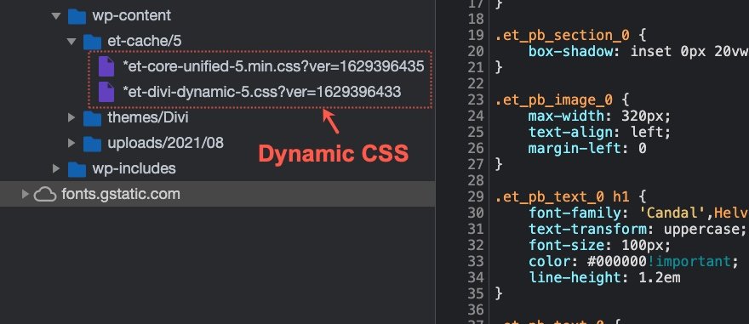
Task: Click the et-divi-dynamic-5.css file icon
Action: click(x=106, y=92)
